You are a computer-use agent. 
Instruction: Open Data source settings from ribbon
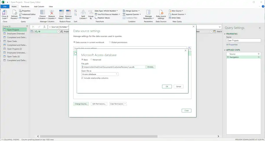tap(161, 14)
